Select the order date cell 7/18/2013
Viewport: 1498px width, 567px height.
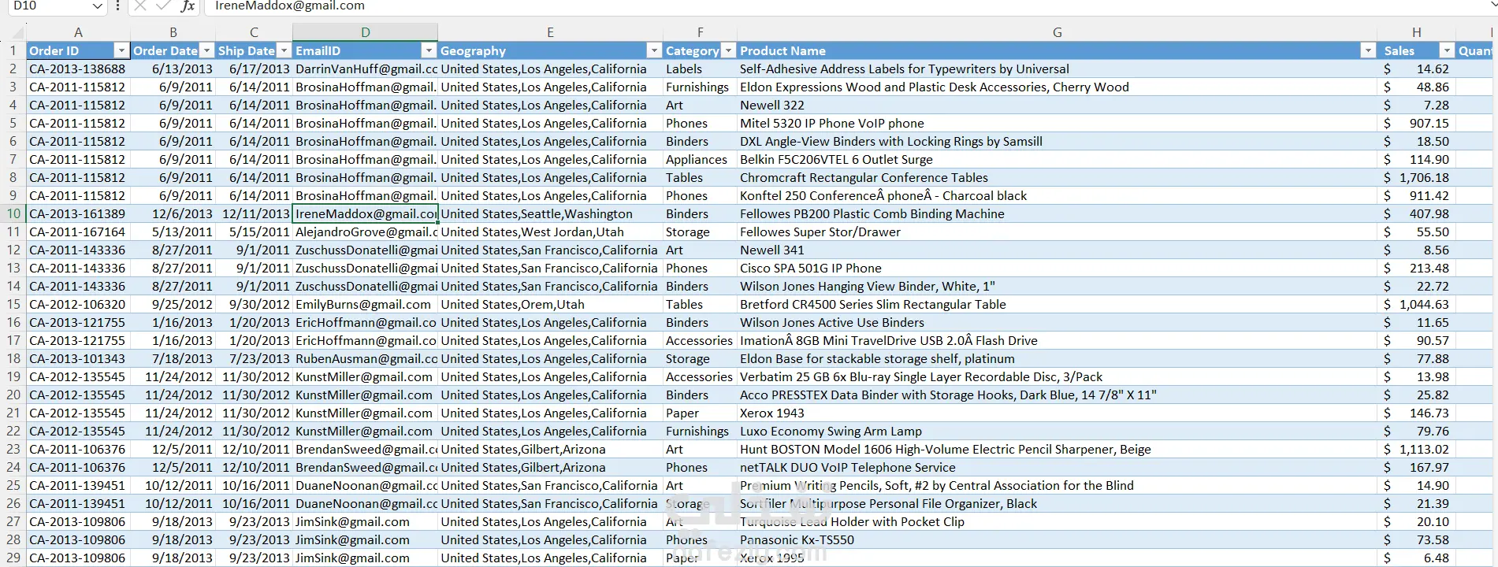tap(173, 358)
